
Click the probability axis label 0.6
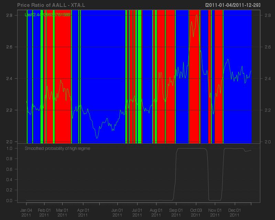9,169
